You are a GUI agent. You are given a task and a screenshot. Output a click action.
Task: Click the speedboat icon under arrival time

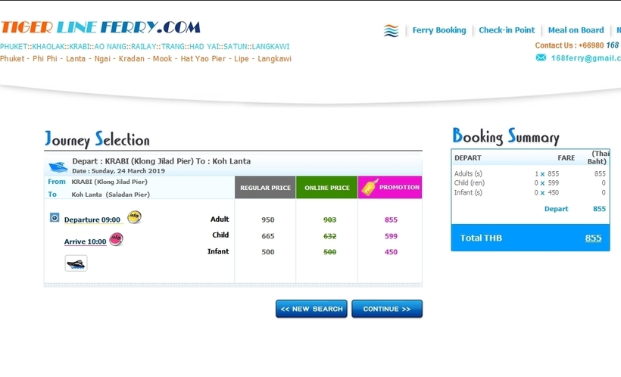[x=76, y=263]
